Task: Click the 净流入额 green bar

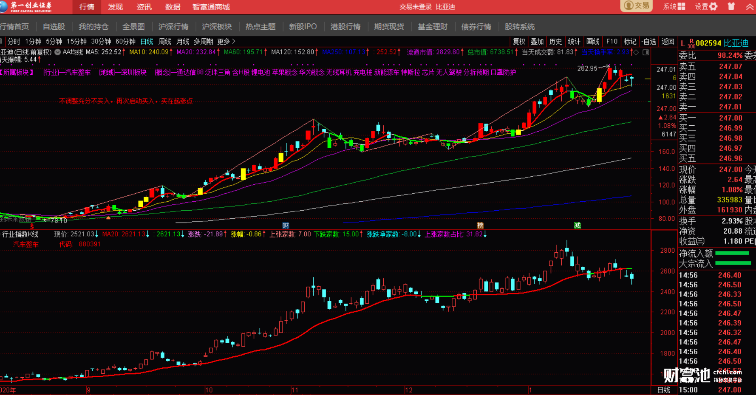Action: [732, 253]
